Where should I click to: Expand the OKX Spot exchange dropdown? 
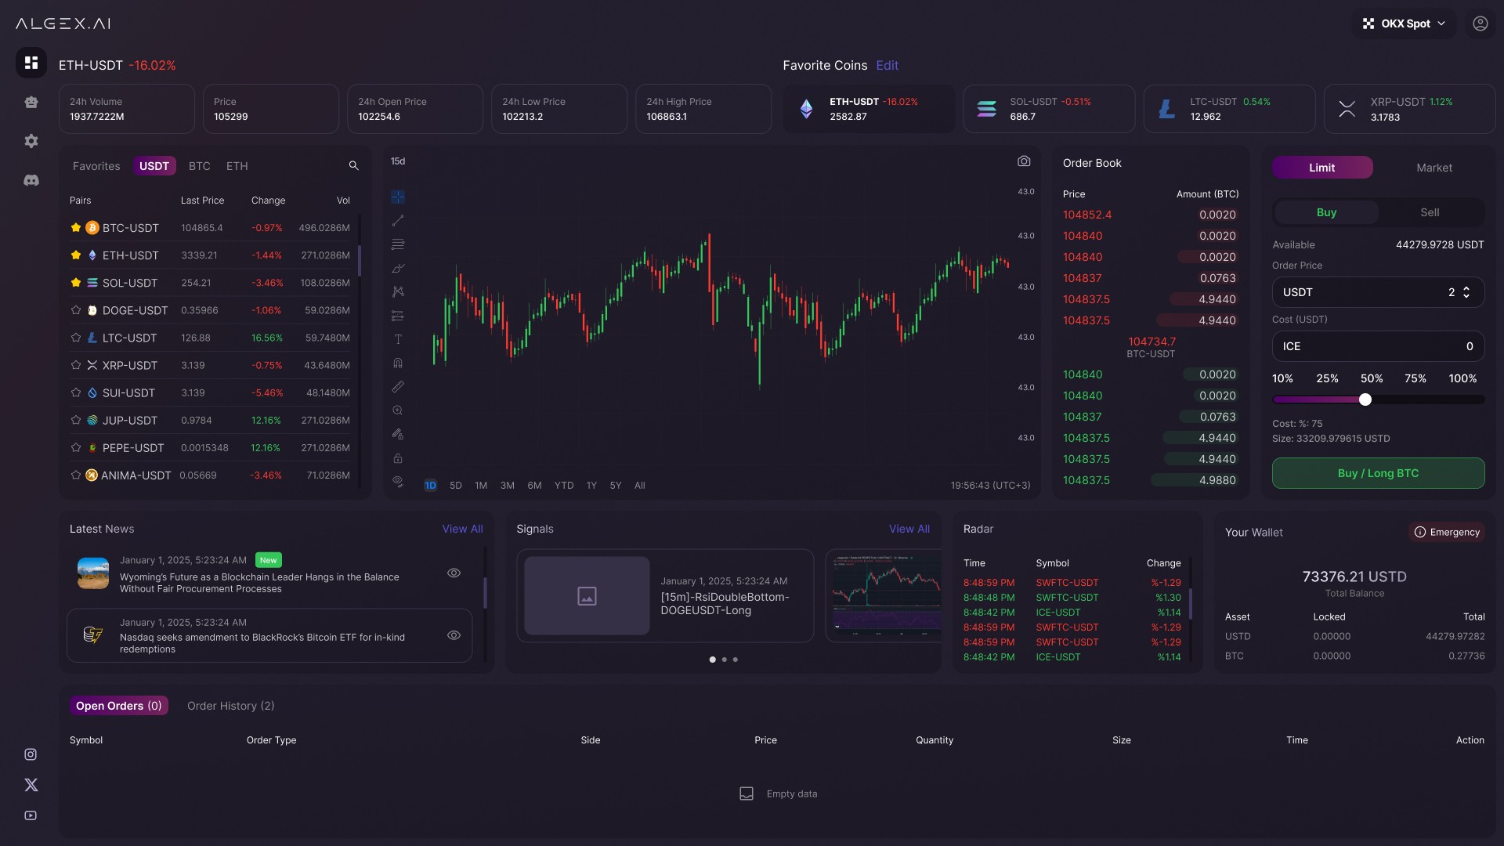click(x=1405, y=23)
